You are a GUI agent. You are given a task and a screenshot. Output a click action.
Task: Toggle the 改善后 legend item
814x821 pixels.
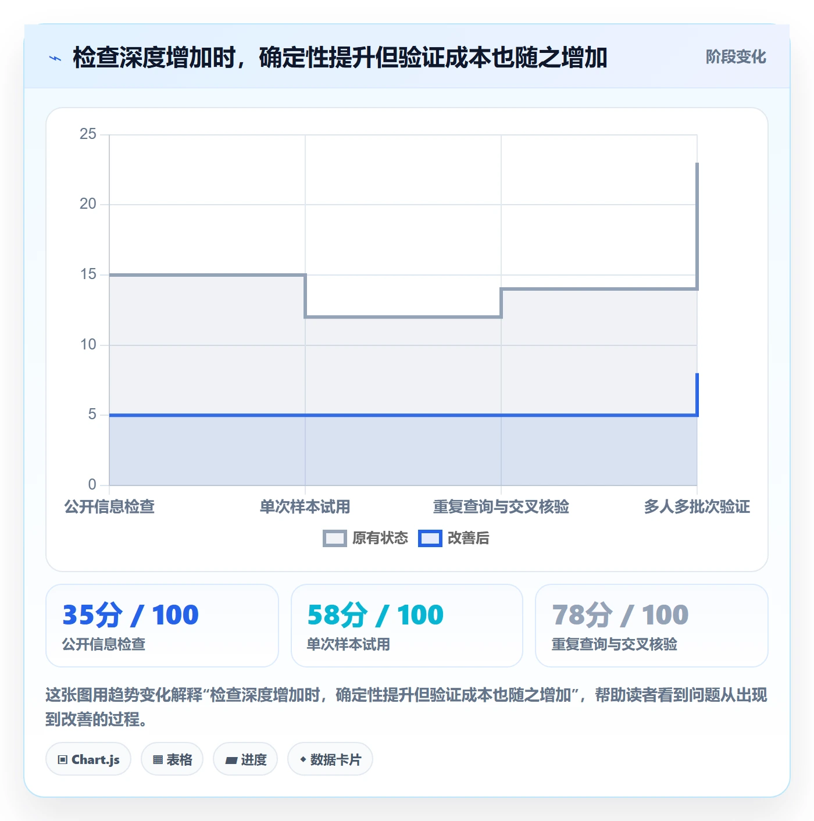(454, 538)
